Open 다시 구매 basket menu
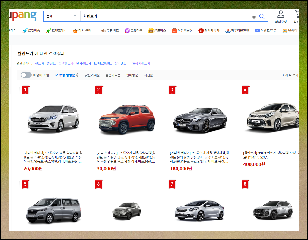 (82, 31)
